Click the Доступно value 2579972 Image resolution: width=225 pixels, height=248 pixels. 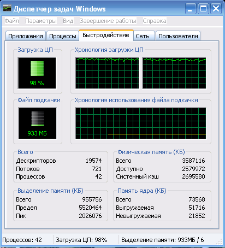point(193,169)
